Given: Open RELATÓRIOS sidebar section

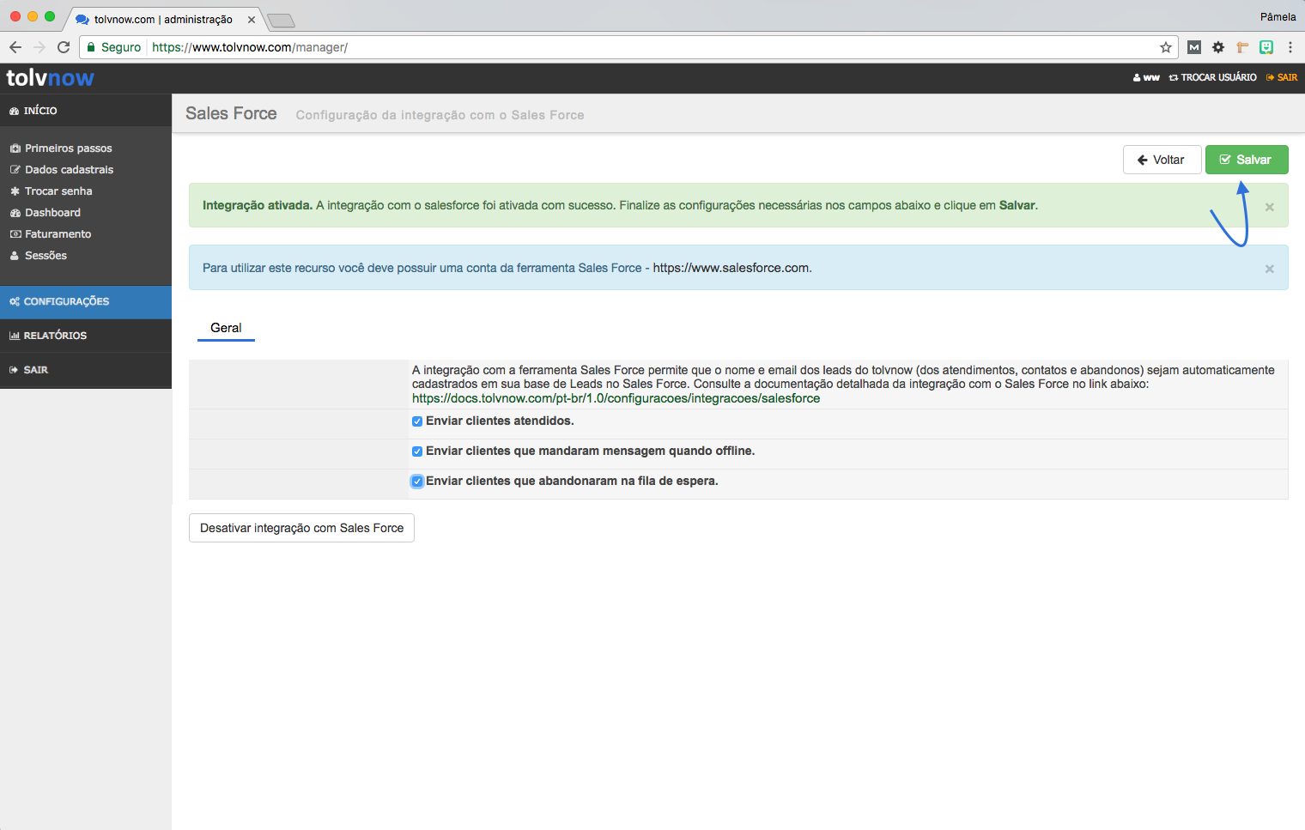Looking at the screenshot, I should click(86, 336).
